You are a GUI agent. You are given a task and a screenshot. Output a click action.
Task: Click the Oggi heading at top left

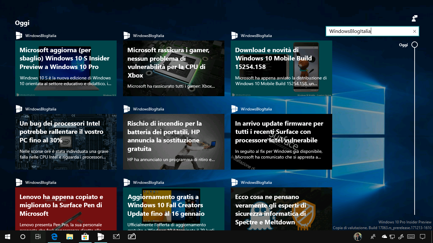click(x=22, y=23)
